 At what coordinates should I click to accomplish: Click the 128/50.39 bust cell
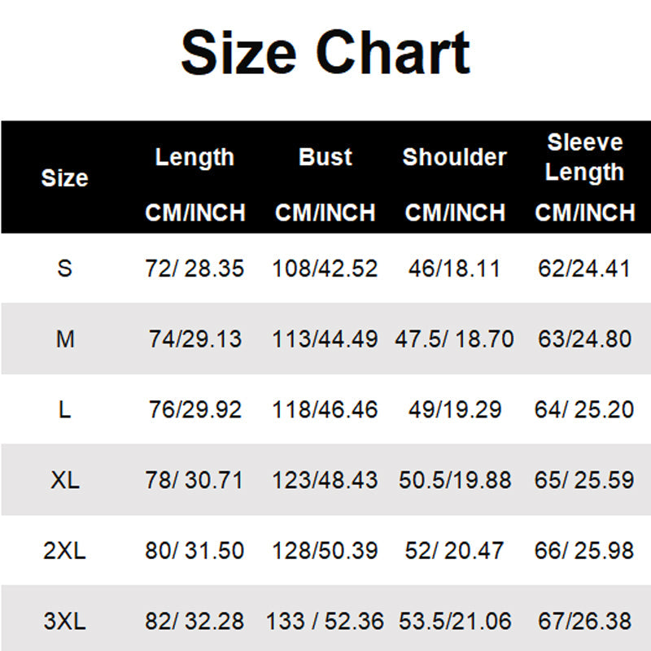click(325, 551)
